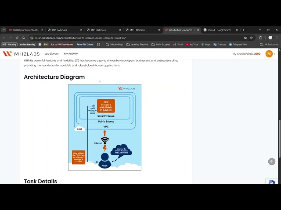Click the Architecture Diagram image
This screenshot has width=281, height=210.
104,127
